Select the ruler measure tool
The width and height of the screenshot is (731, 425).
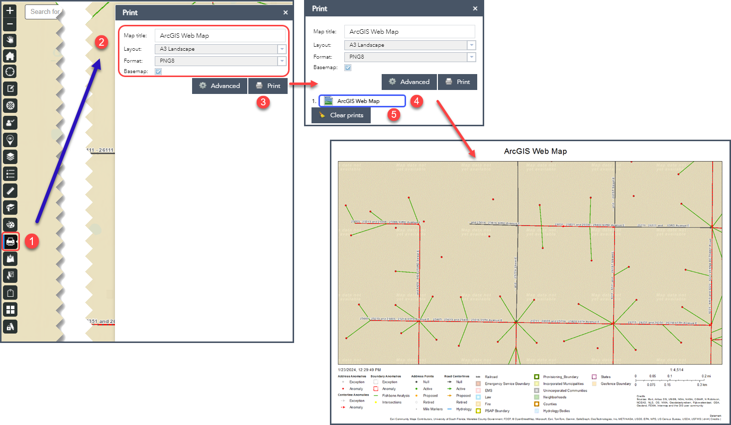pos(10,190)
